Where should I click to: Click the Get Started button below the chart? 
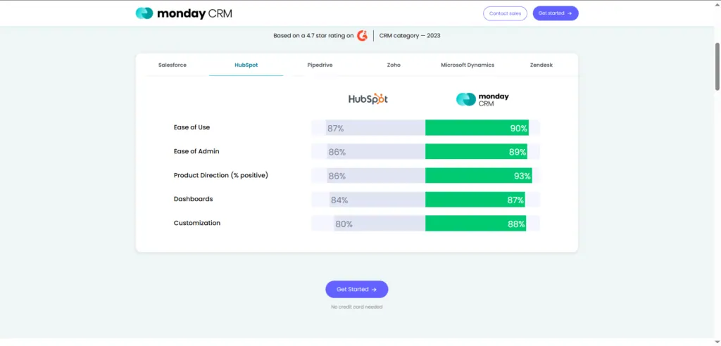(357, 290)
